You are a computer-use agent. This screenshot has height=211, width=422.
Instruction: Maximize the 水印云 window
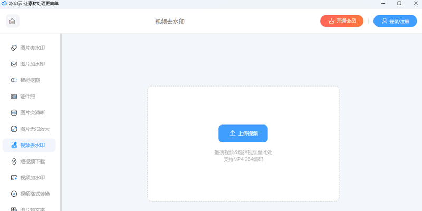tap(399, 4)
